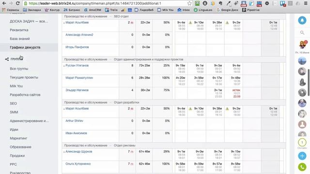Open employee Марат Рахматуллин
The width and height of the screenshot is (310, 174).
click(79, 78)
